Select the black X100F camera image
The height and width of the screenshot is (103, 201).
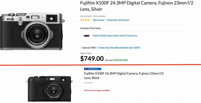tap(49, 89)
